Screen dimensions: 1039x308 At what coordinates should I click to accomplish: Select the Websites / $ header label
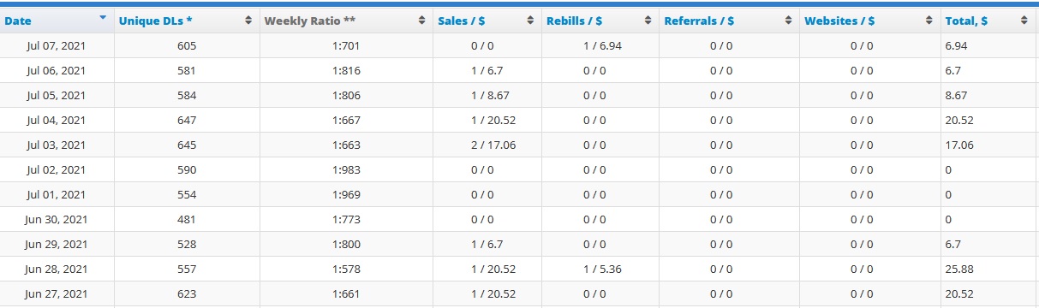point(839,21)
